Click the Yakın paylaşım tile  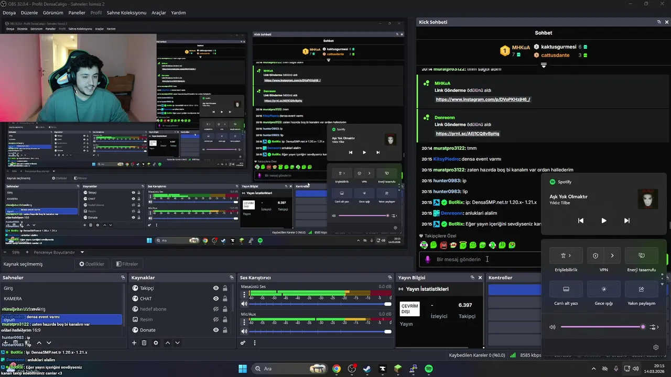click(x=642, y=289)
